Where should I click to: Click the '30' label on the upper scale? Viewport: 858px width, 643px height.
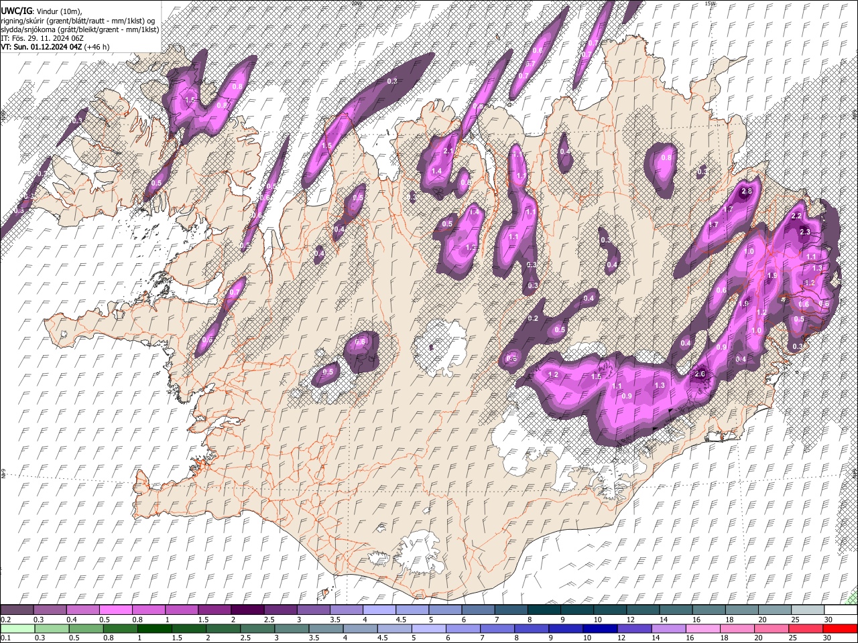tap(827, 620)
